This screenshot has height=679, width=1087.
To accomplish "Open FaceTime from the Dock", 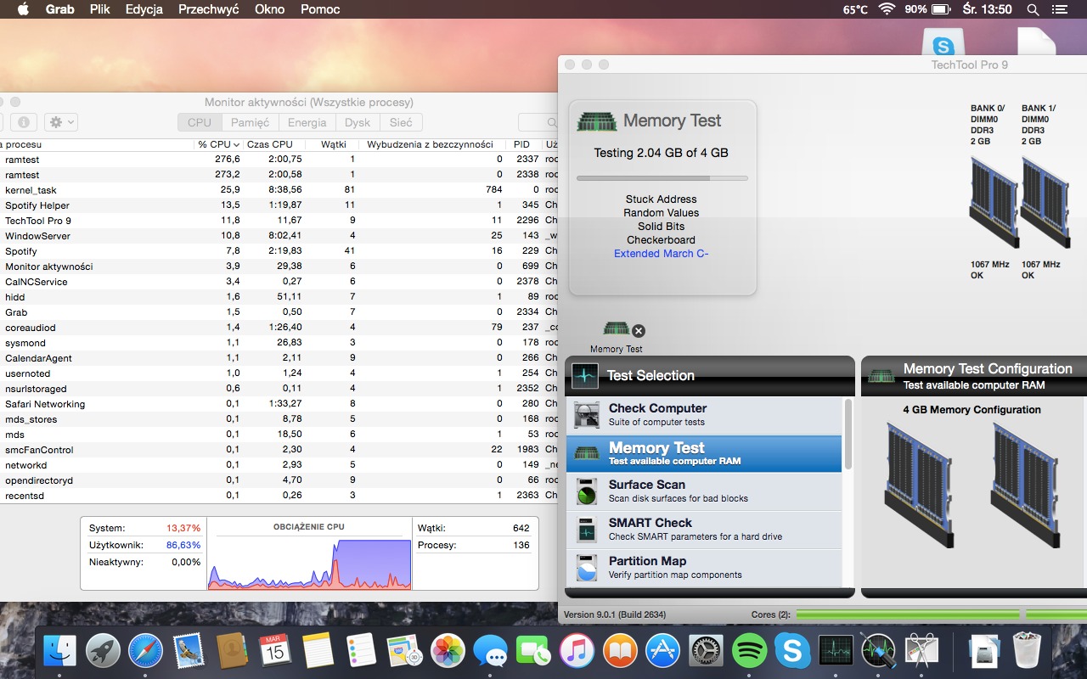I will (533, 651).
